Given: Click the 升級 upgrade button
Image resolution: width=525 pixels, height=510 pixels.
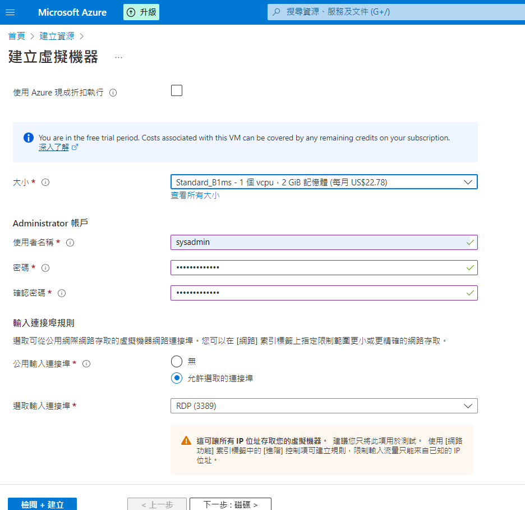Looking at the screenshot, I should [141, 12].
